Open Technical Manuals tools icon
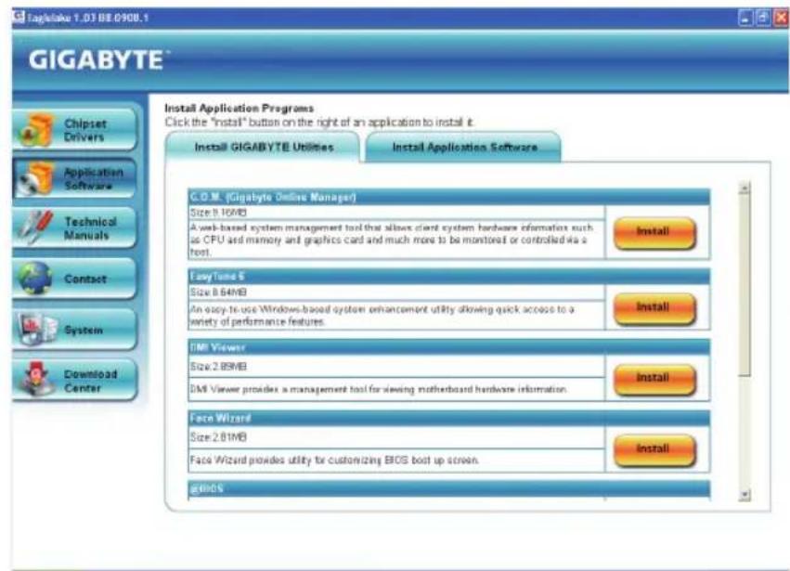This screenshot has width=790, height=571. tap(35, 227)
